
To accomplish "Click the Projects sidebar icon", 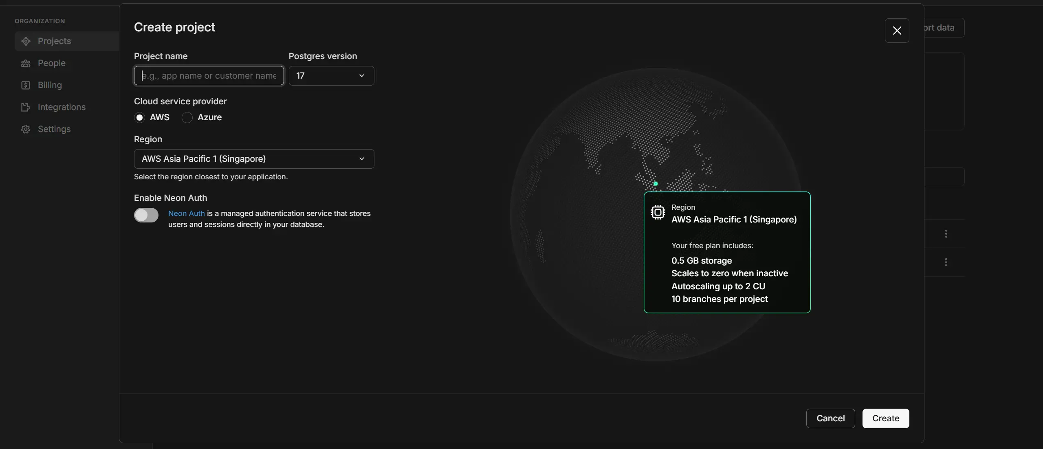I will point(26,41).
